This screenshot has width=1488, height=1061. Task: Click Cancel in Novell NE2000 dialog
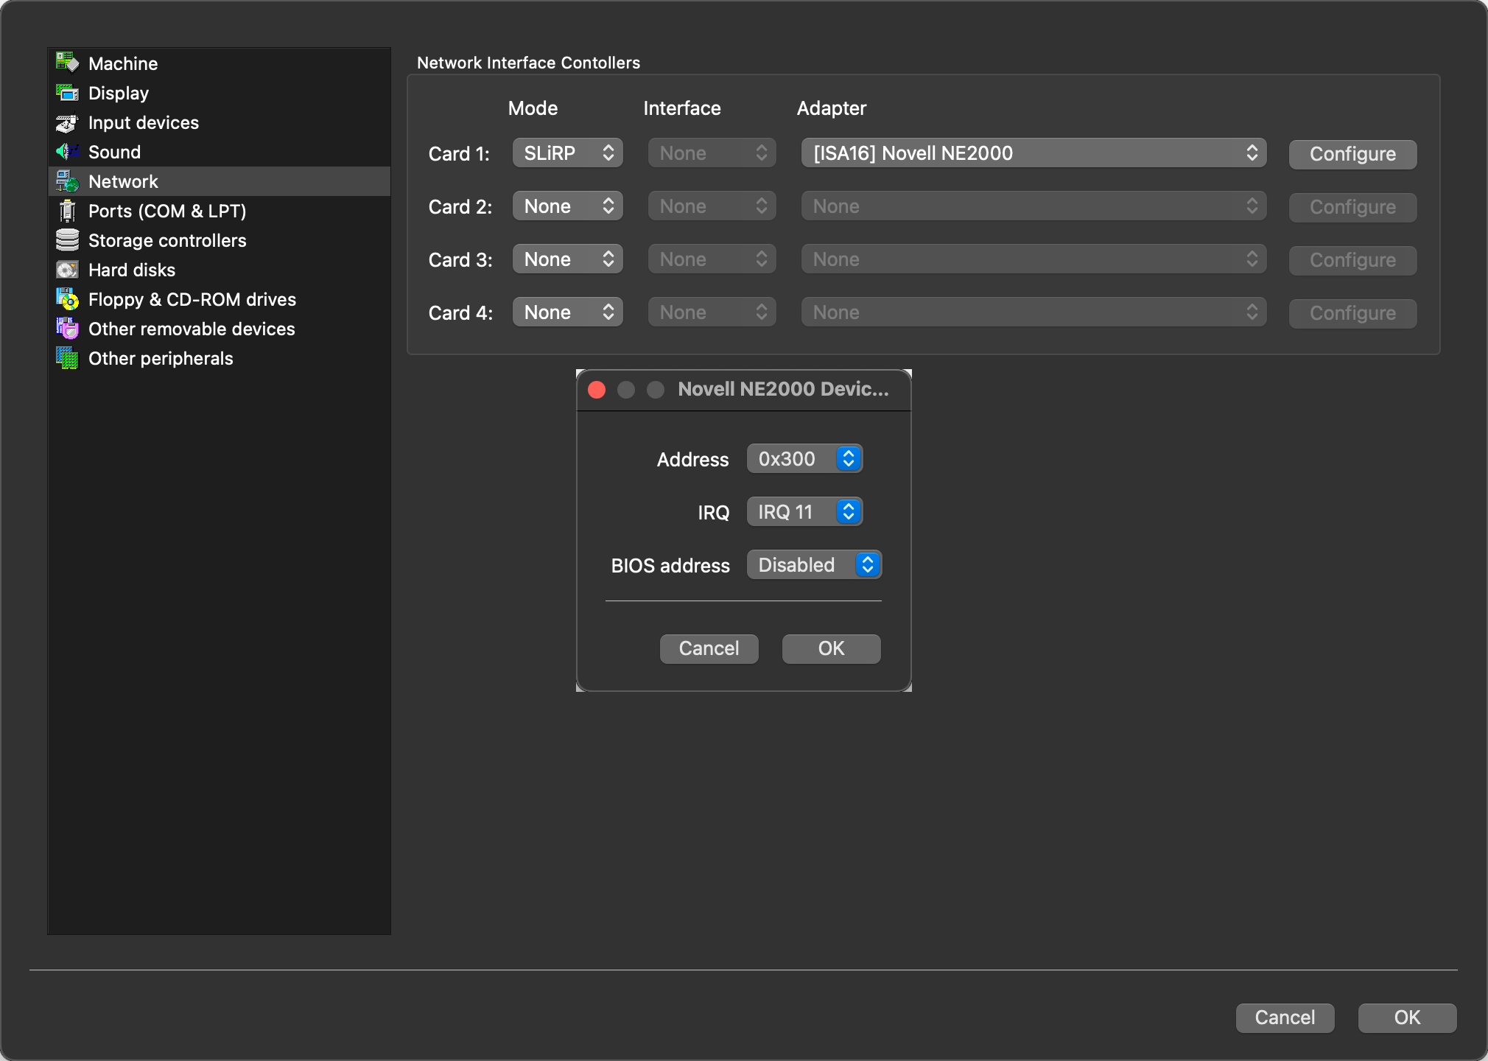tap(709, 648)
